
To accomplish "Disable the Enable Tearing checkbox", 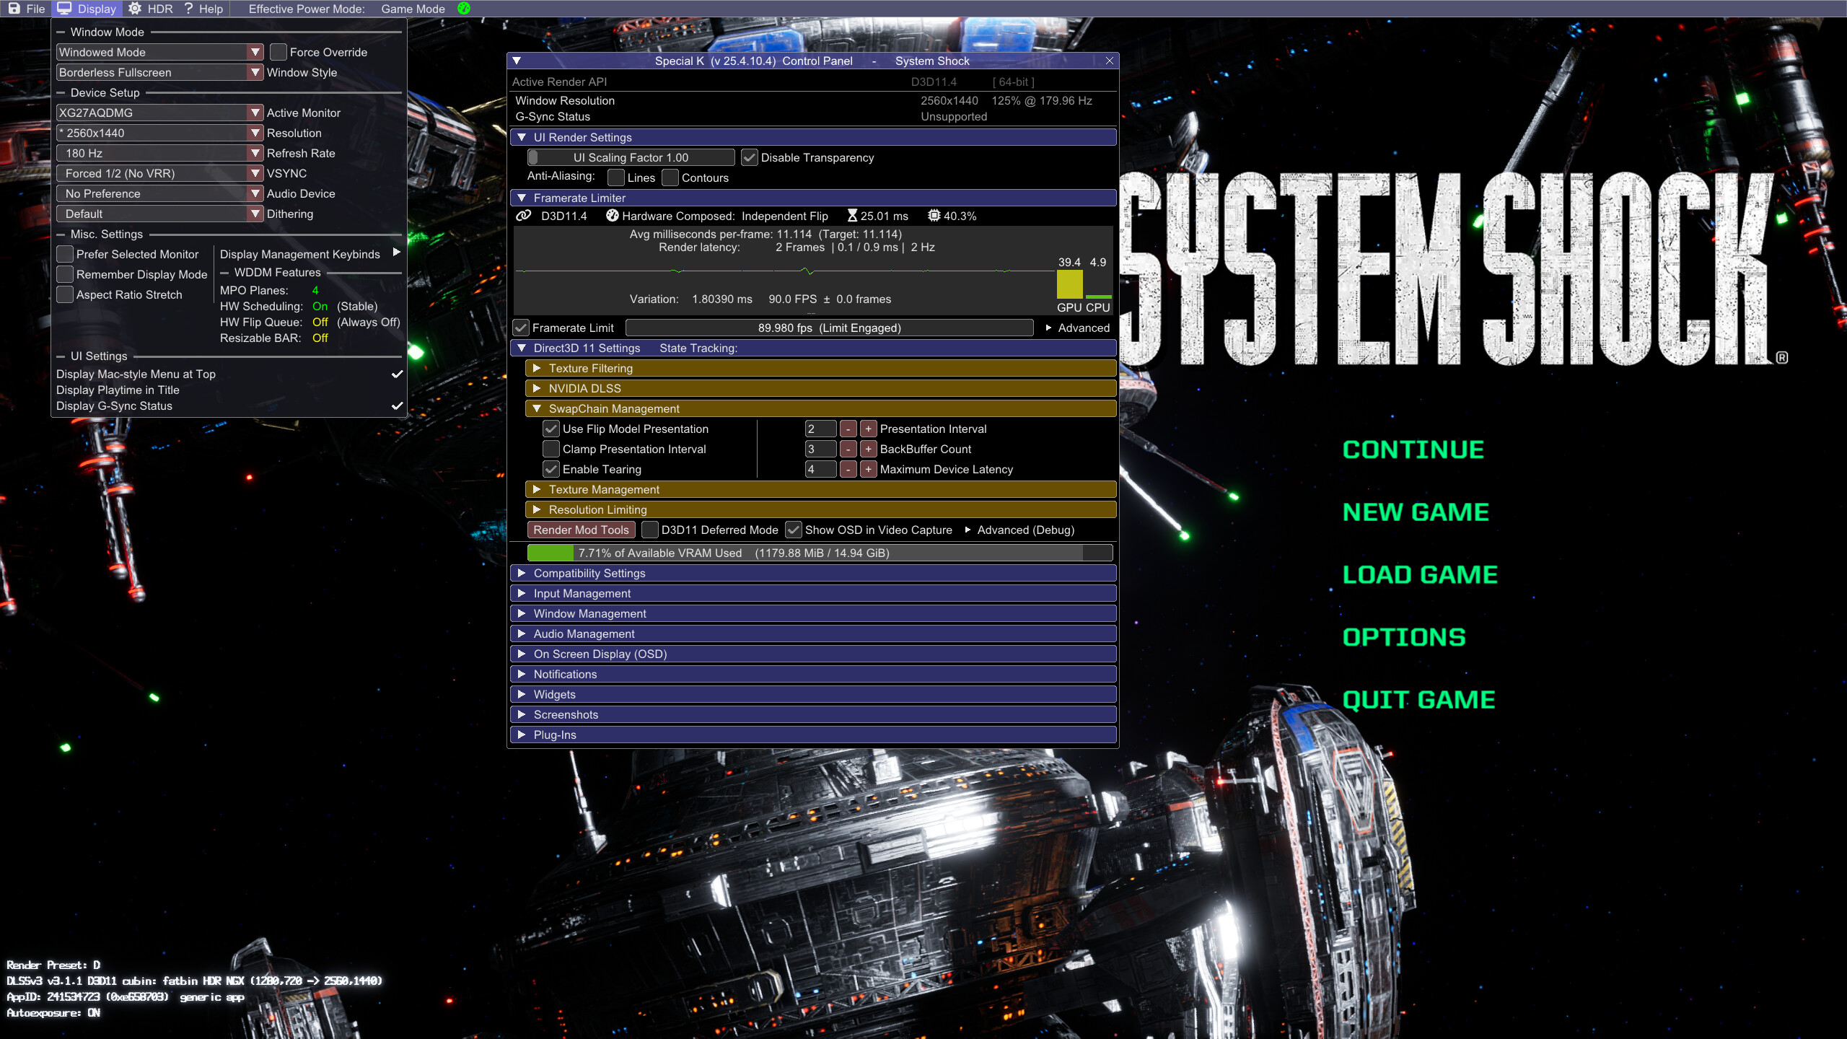I will pyautogui.click(x=552, y=469).
